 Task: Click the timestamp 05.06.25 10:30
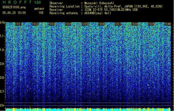(14, 13)
